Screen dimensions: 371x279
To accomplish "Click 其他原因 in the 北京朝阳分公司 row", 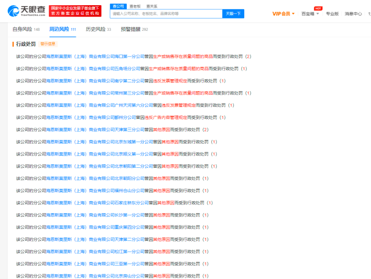I will click(162, 178).
